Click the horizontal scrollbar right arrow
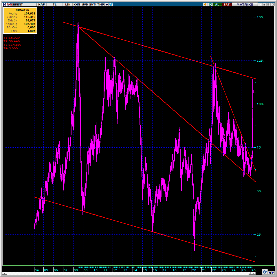277x277 pixels. tap(273, 272)
